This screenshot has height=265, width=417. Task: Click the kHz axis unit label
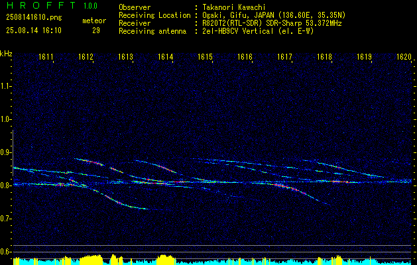tap(6, 54)
